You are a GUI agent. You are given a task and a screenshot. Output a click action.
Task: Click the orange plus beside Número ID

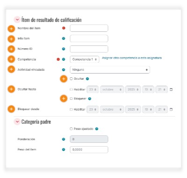click(x=11, y=49)
